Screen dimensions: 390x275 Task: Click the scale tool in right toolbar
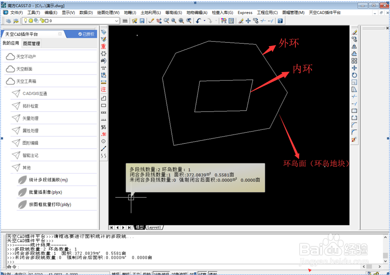pos(354,82)
